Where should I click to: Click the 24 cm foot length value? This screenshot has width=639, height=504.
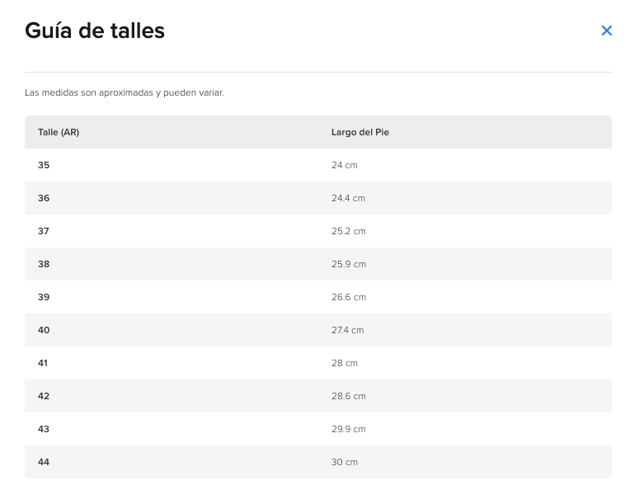(345, 165)
